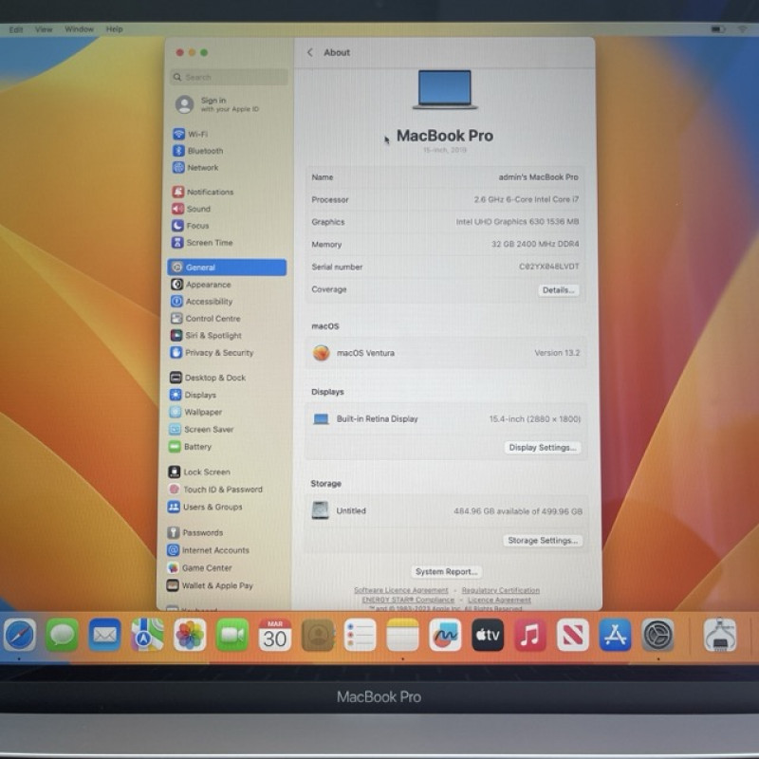Open Display Settings button
Screen dimensions: 759x759
click(x=542, y=447)
